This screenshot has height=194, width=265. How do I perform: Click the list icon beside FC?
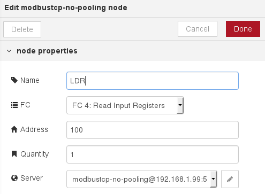pos(14,105)
